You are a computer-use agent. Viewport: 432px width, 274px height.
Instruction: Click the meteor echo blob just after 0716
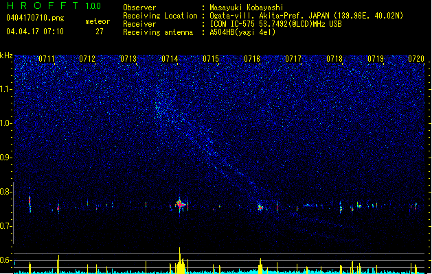[x=260, y=208]
